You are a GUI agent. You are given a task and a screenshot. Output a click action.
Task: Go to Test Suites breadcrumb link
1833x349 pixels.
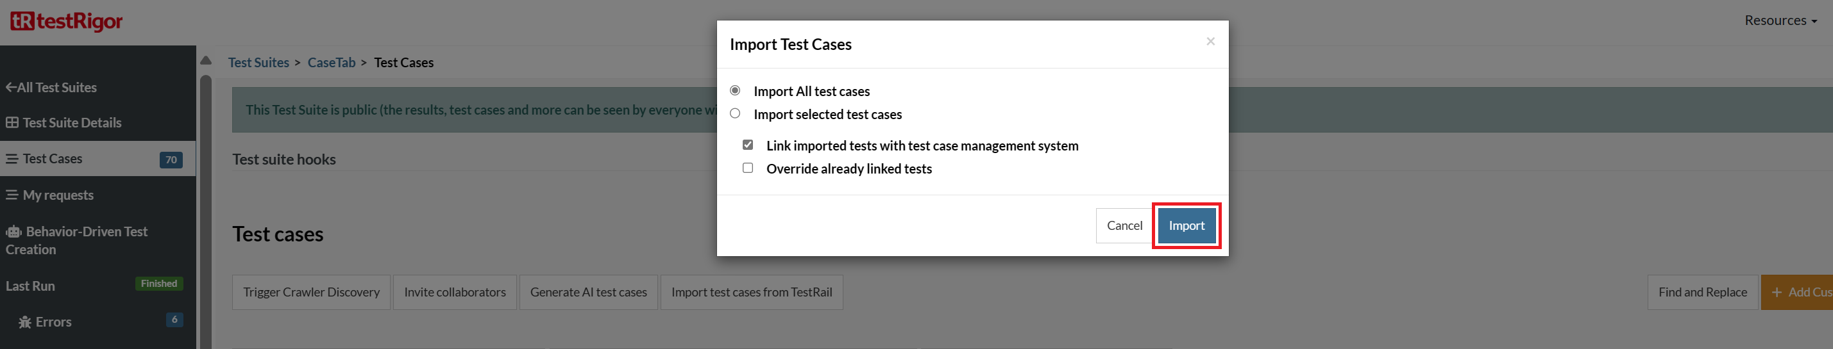[x=258, y=63]
